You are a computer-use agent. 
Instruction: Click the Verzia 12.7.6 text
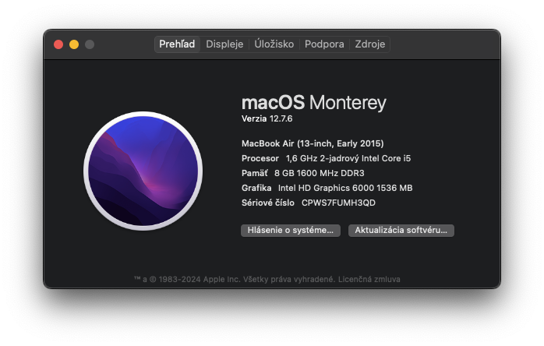coord(272,118)
